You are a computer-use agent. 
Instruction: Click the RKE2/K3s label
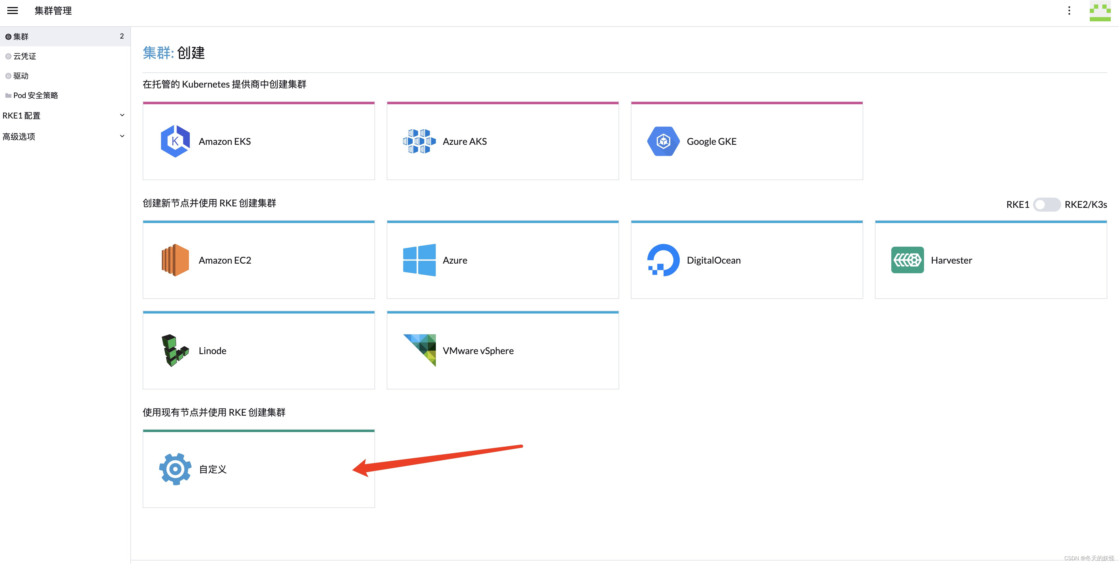click(1086, 204)
